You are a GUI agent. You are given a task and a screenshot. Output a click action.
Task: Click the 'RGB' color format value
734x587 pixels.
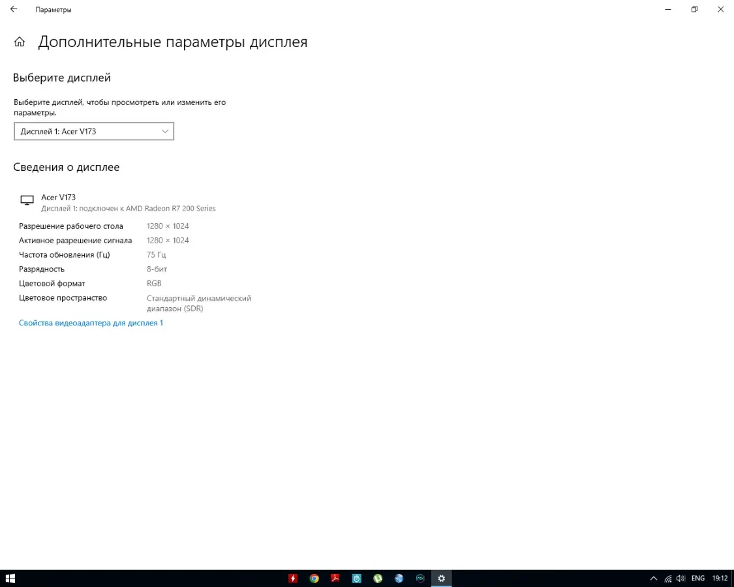(154, 283)
